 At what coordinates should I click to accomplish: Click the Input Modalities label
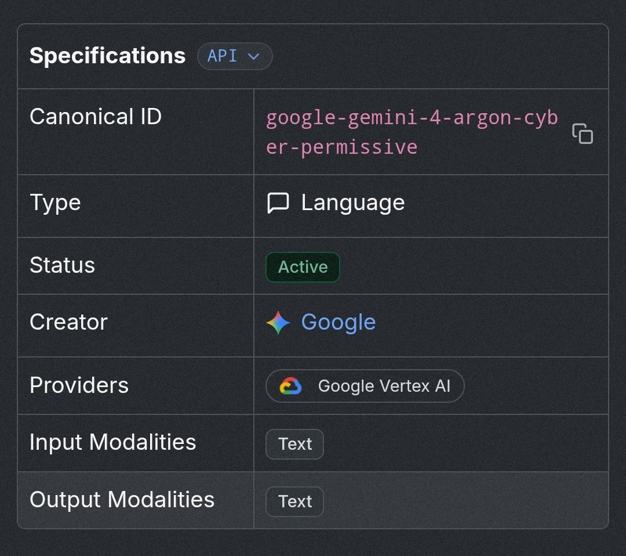[x=113, y=442]
